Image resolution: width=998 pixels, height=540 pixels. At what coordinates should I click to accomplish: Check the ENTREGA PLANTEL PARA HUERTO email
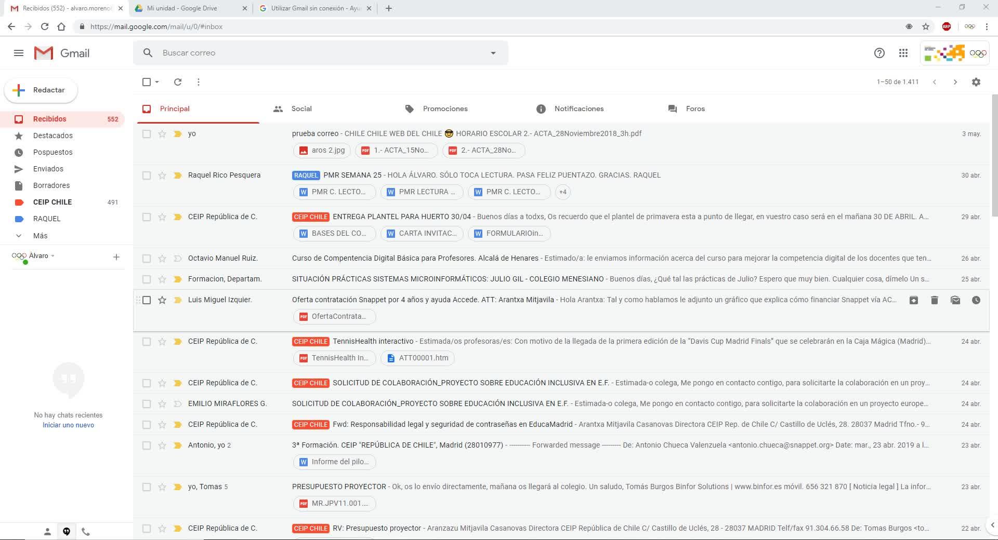pos(147,217)
